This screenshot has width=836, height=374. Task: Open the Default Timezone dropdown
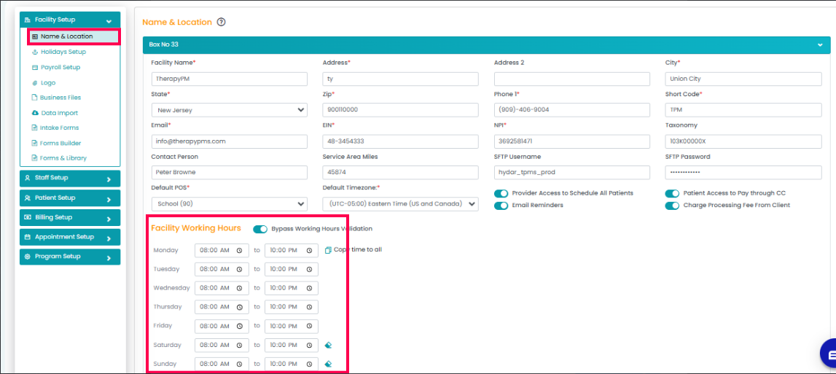[x=400, y=204]
